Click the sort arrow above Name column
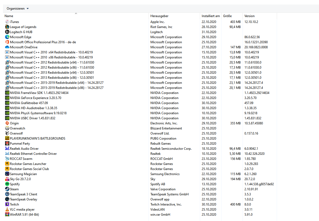Viewport: 319px width, 221px height. (76, 13)
